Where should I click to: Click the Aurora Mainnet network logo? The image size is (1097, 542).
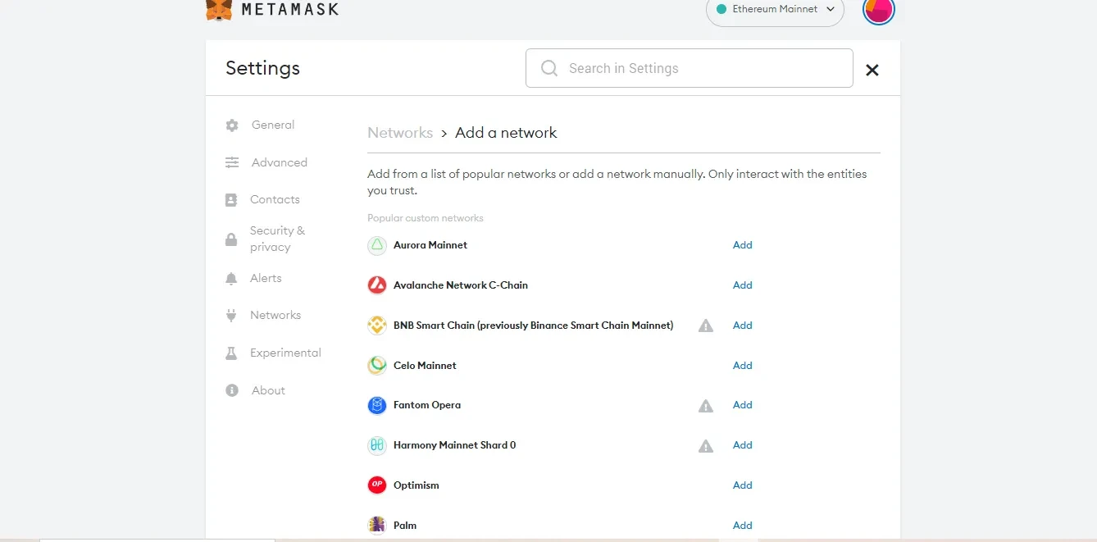[376, 244]
